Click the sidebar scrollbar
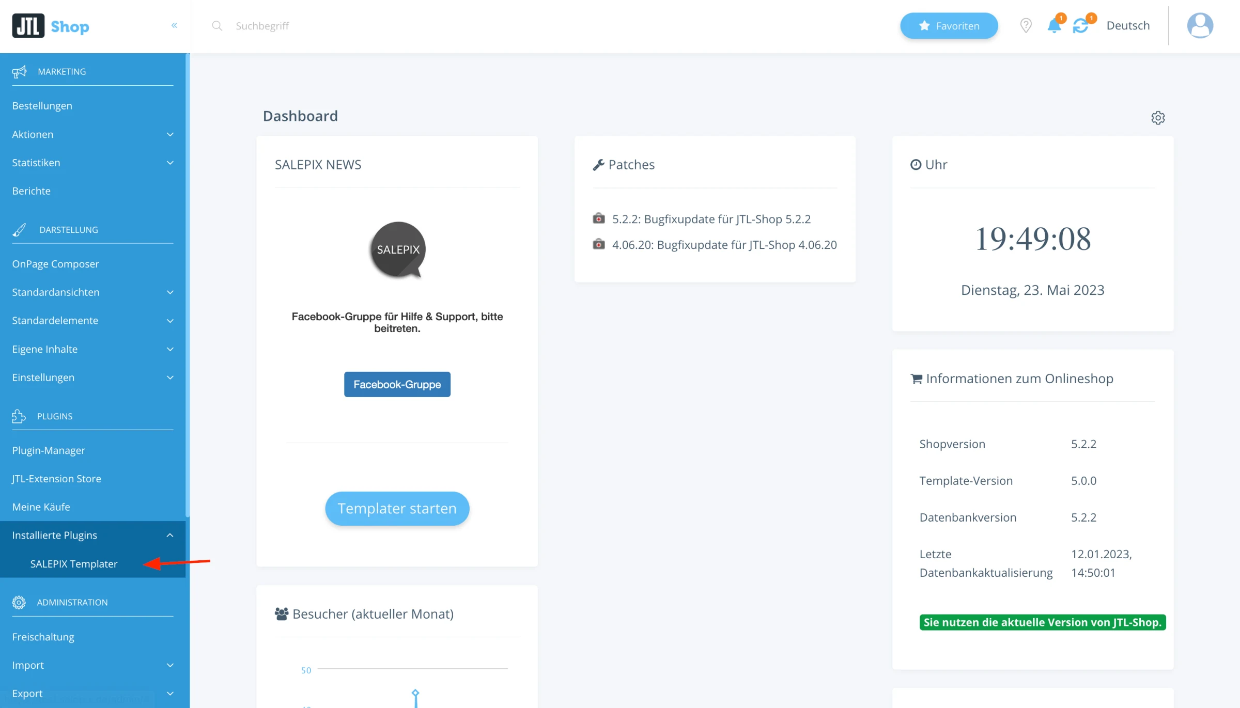The height and width of the screenshot is (708, 1240). point(188,284)
